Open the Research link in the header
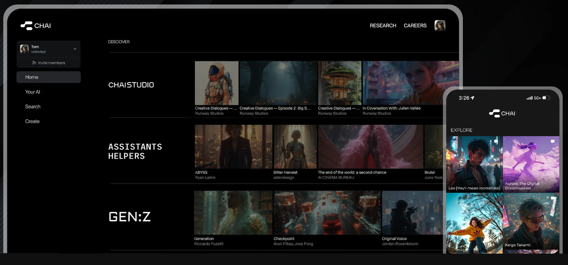 coord(383,25)
